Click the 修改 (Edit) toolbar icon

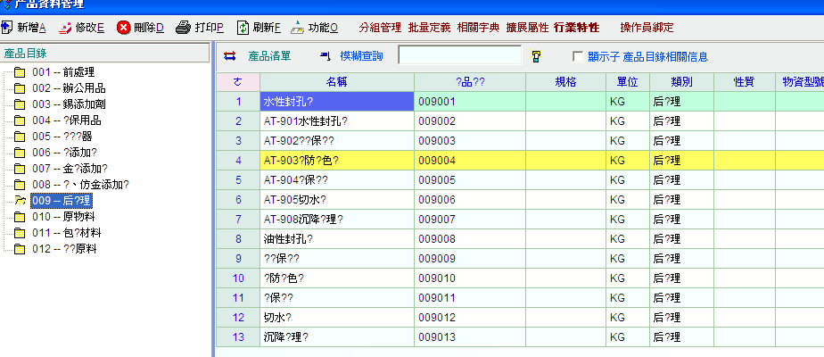coord(65,28)
